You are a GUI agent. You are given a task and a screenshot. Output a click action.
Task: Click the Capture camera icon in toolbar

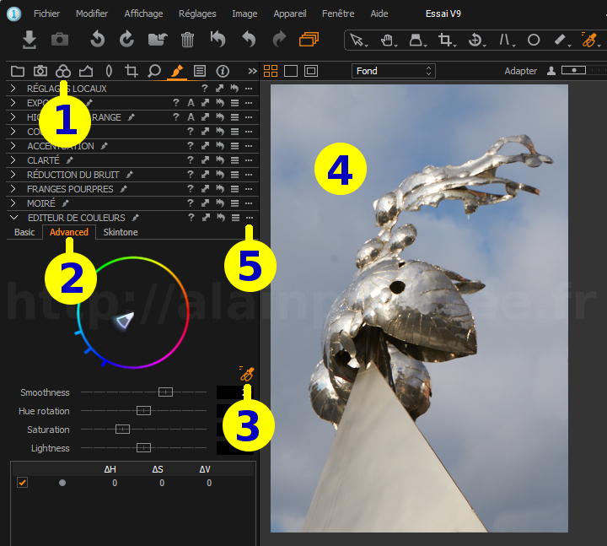pos(60,40)
